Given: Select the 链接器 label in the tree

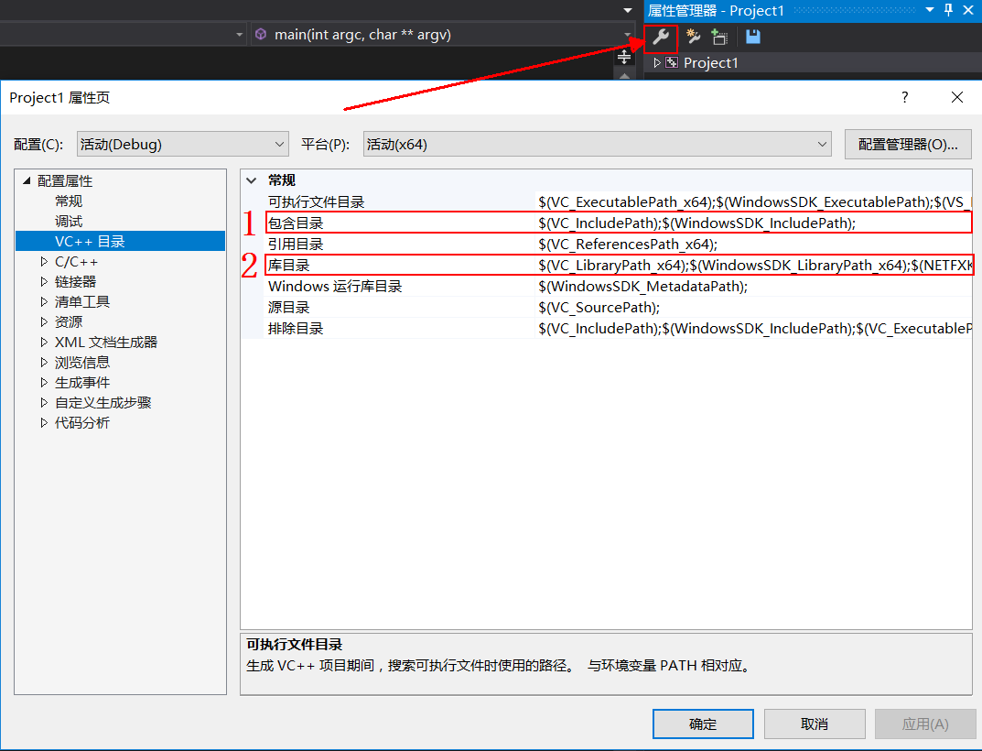Looking at the screenshot, I should [x=76, y=281].
